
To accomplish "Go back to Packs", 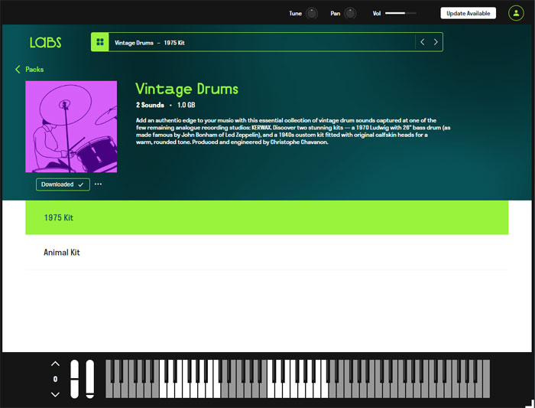I will pos(29,70).
